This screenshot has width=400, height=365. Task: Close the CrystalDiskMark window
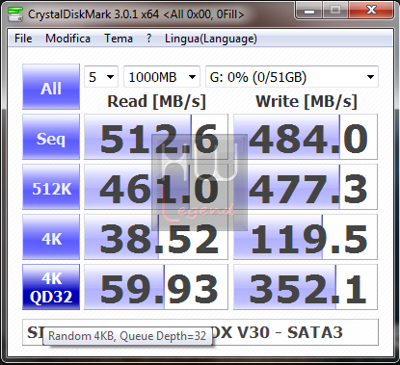pos(371,11)
